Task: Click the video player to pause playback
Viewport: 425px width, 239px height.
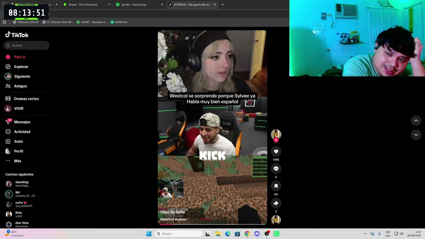Action: pyautogui.click(x=212, y=127)
